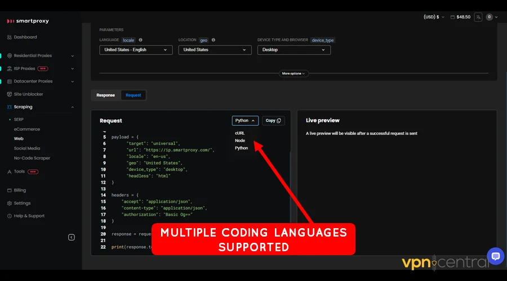This screenshot has width=507, height=281.
Task: Switch to the Response tab
Action: (105, 95)
